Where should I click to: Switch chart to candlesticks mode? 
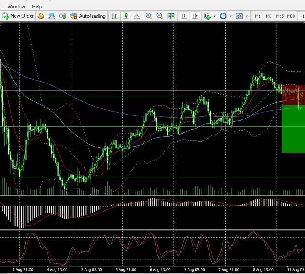coord(126,16)
